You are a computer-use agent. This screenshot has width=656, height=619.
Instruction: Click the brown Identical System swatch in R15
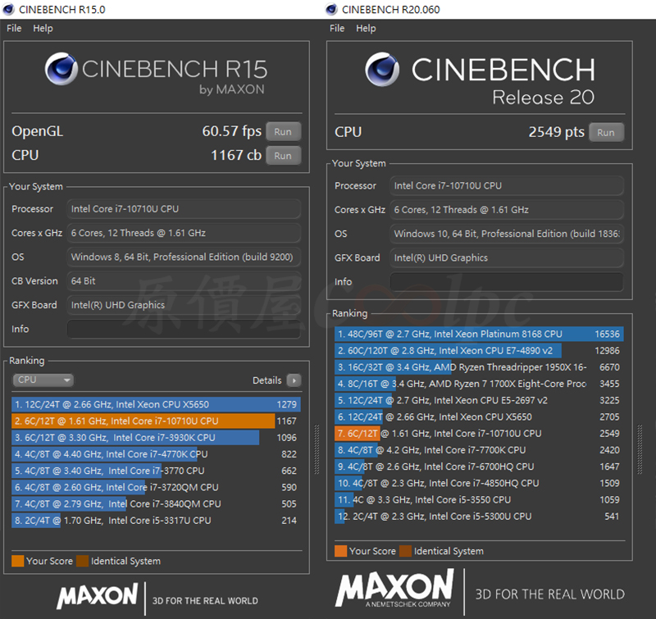pyautogui.click(x=83, y=561)
